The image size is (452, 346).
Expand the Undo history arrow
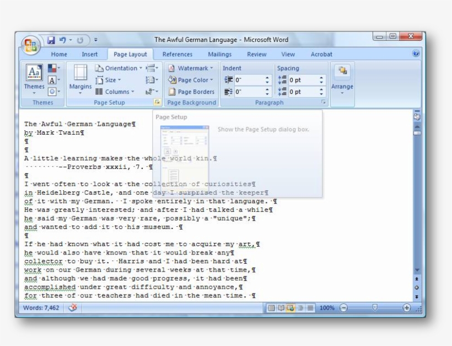pos(71,40)
